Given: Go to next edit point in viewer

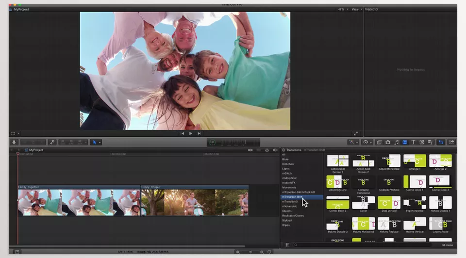Looking at the screenshot, I should click(199, 133).
